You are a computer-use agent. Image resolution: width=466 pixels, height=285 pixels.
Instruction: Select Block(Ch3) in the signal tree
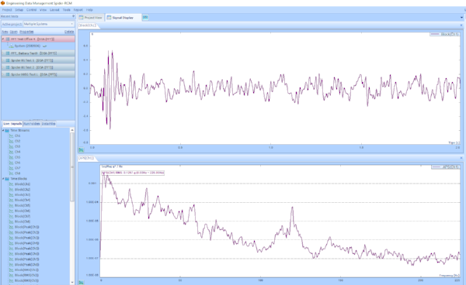(23, 195)
